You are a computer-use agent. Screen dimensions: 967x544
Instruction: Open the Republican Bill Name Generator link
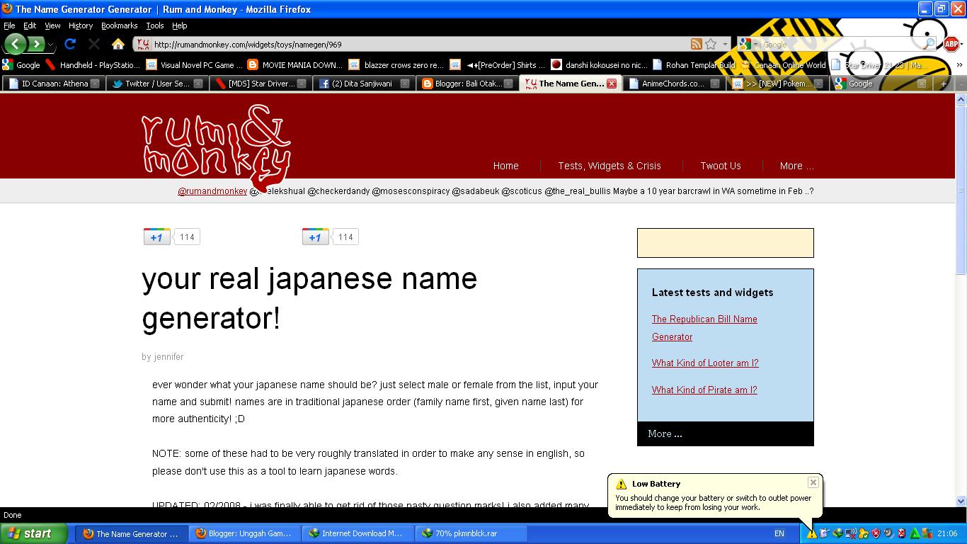pos(704,319)
